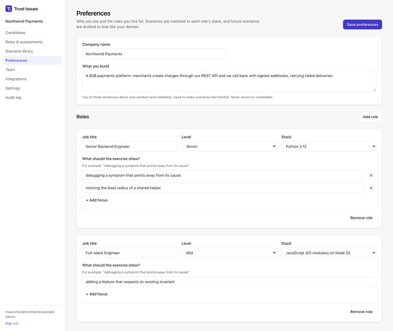Edit the Full-stack Engineer job title
This screenshot has height=331, width=393.
coord(130,252)
